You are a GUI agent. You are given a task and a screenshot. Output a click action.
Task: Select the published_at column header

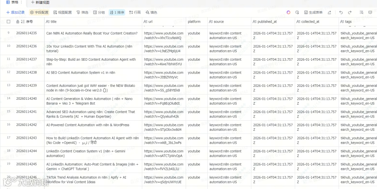(x=273, y=22)
